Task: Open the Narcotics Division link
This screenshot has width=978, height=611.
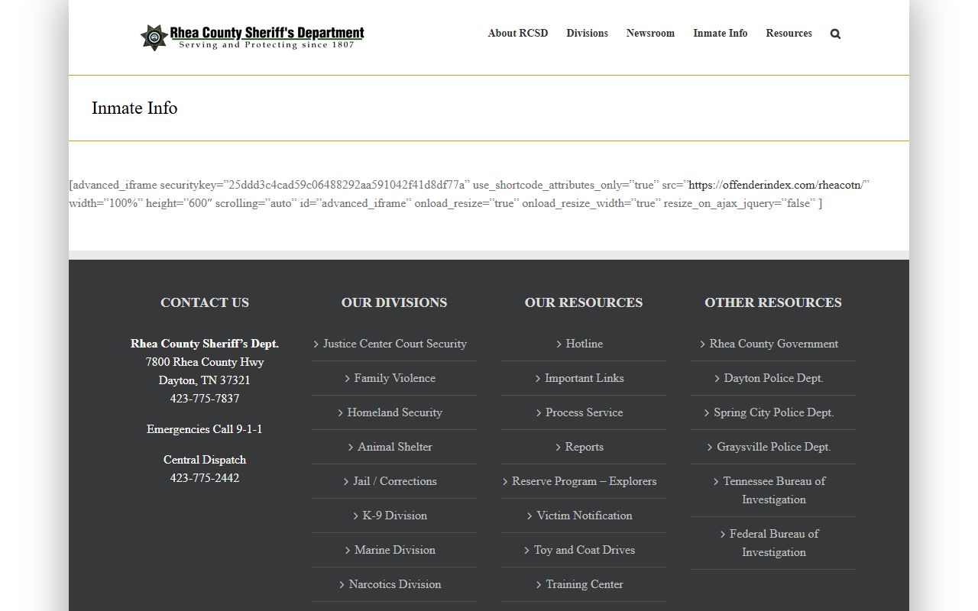Action: click(394, 584)
